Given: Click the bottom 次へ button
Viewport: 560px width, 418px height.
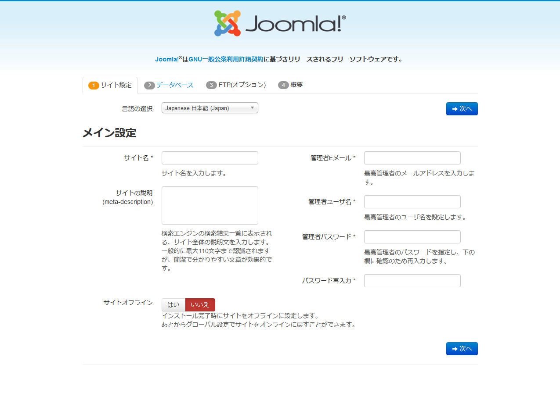Looking at the screenshot, I should coord(462,349).
